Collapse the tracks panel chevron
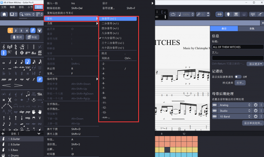 [39, 134]
